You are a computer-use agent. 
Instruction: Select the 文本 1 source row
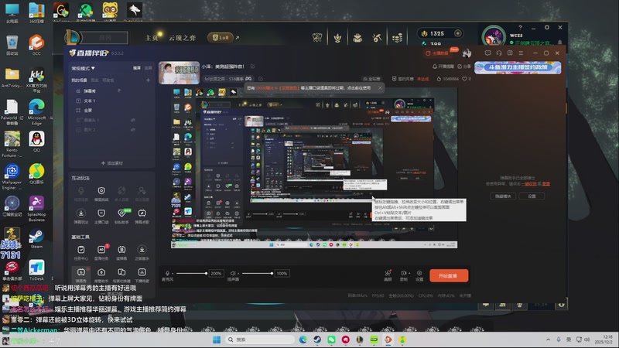111,101
